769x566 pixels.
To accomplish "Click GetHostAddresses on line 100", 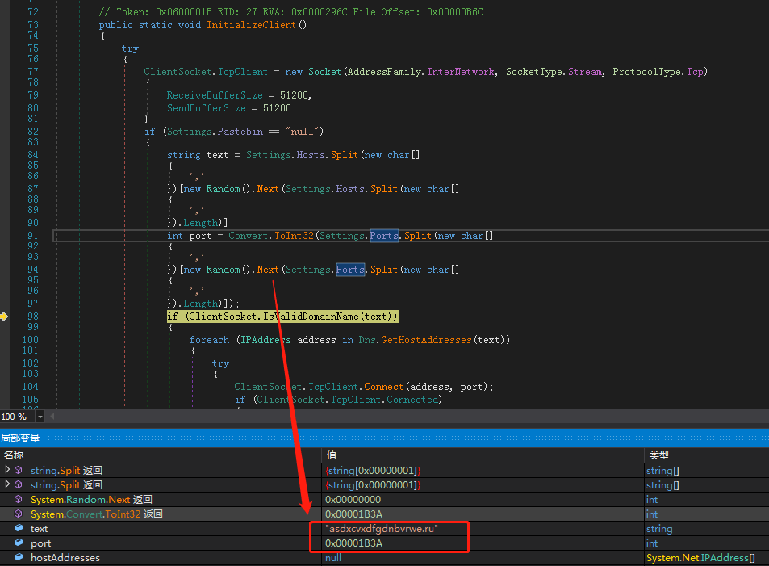I will (x=426, y=340).
